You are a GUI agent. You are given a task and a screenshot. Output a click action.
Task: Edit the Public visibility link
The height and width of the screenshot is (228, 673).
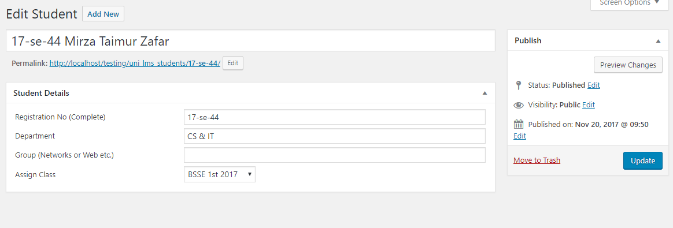click(x=589, y=104)
